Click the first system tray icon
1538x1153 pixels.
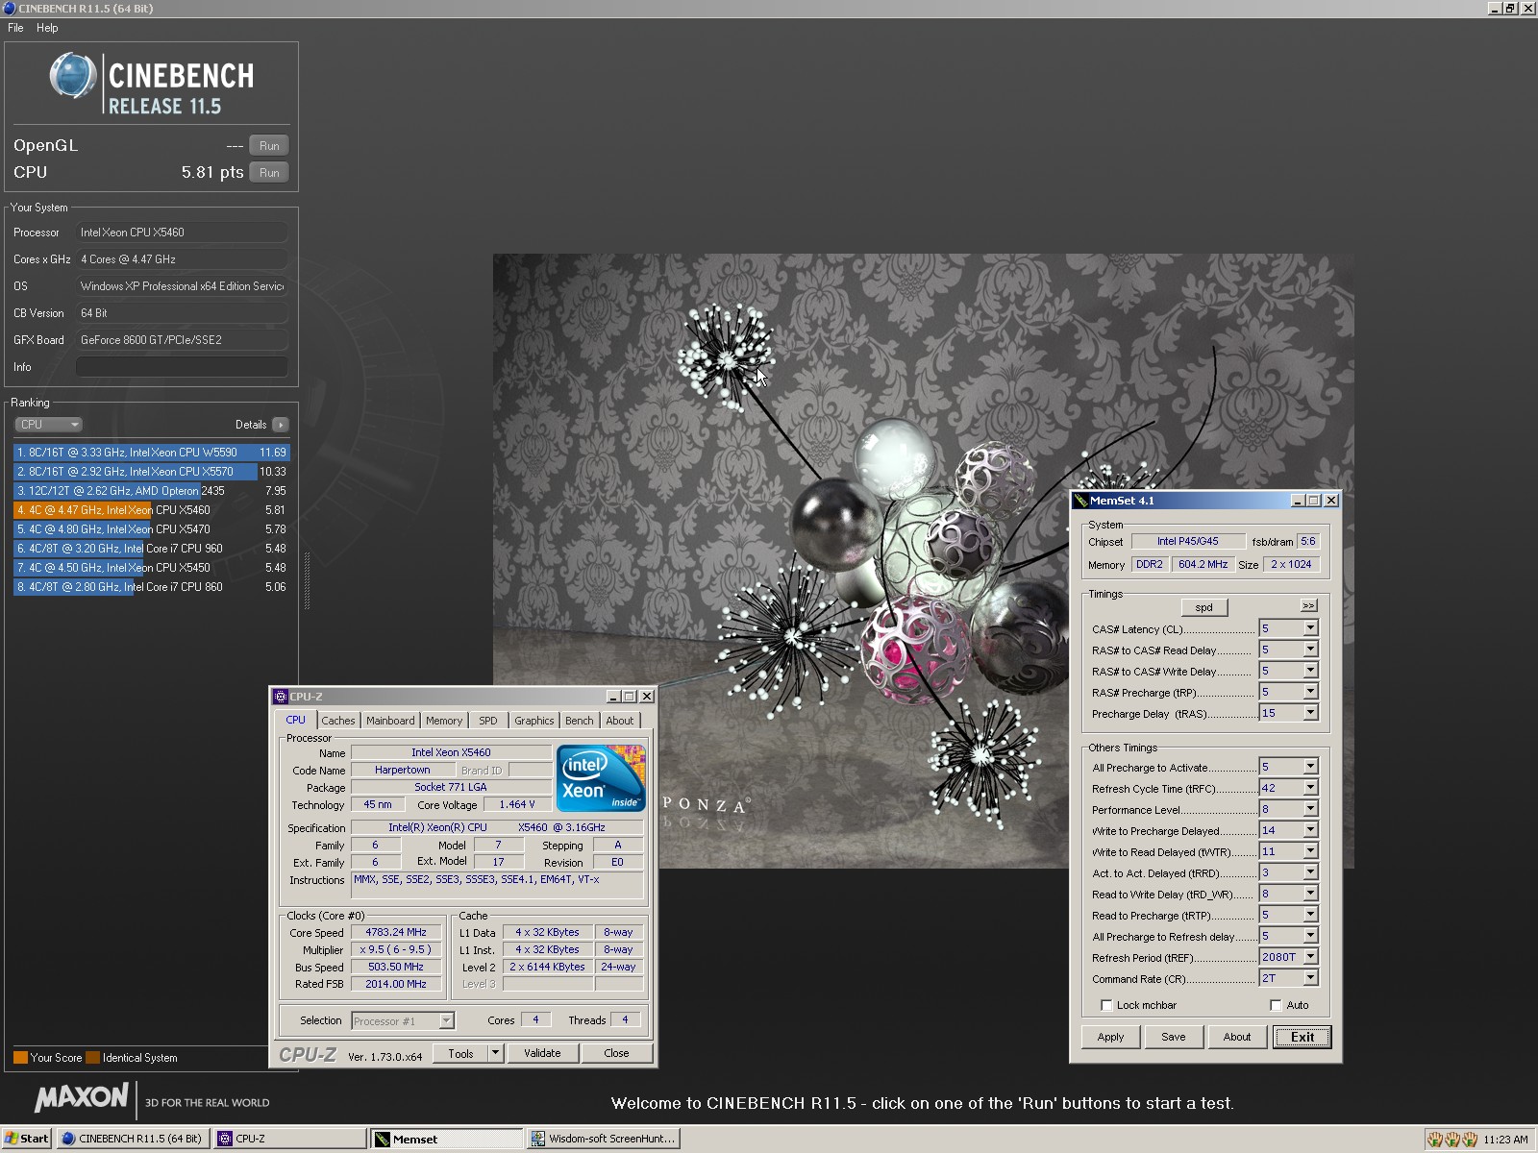pyautogui.click(x=1435, y=1140)
